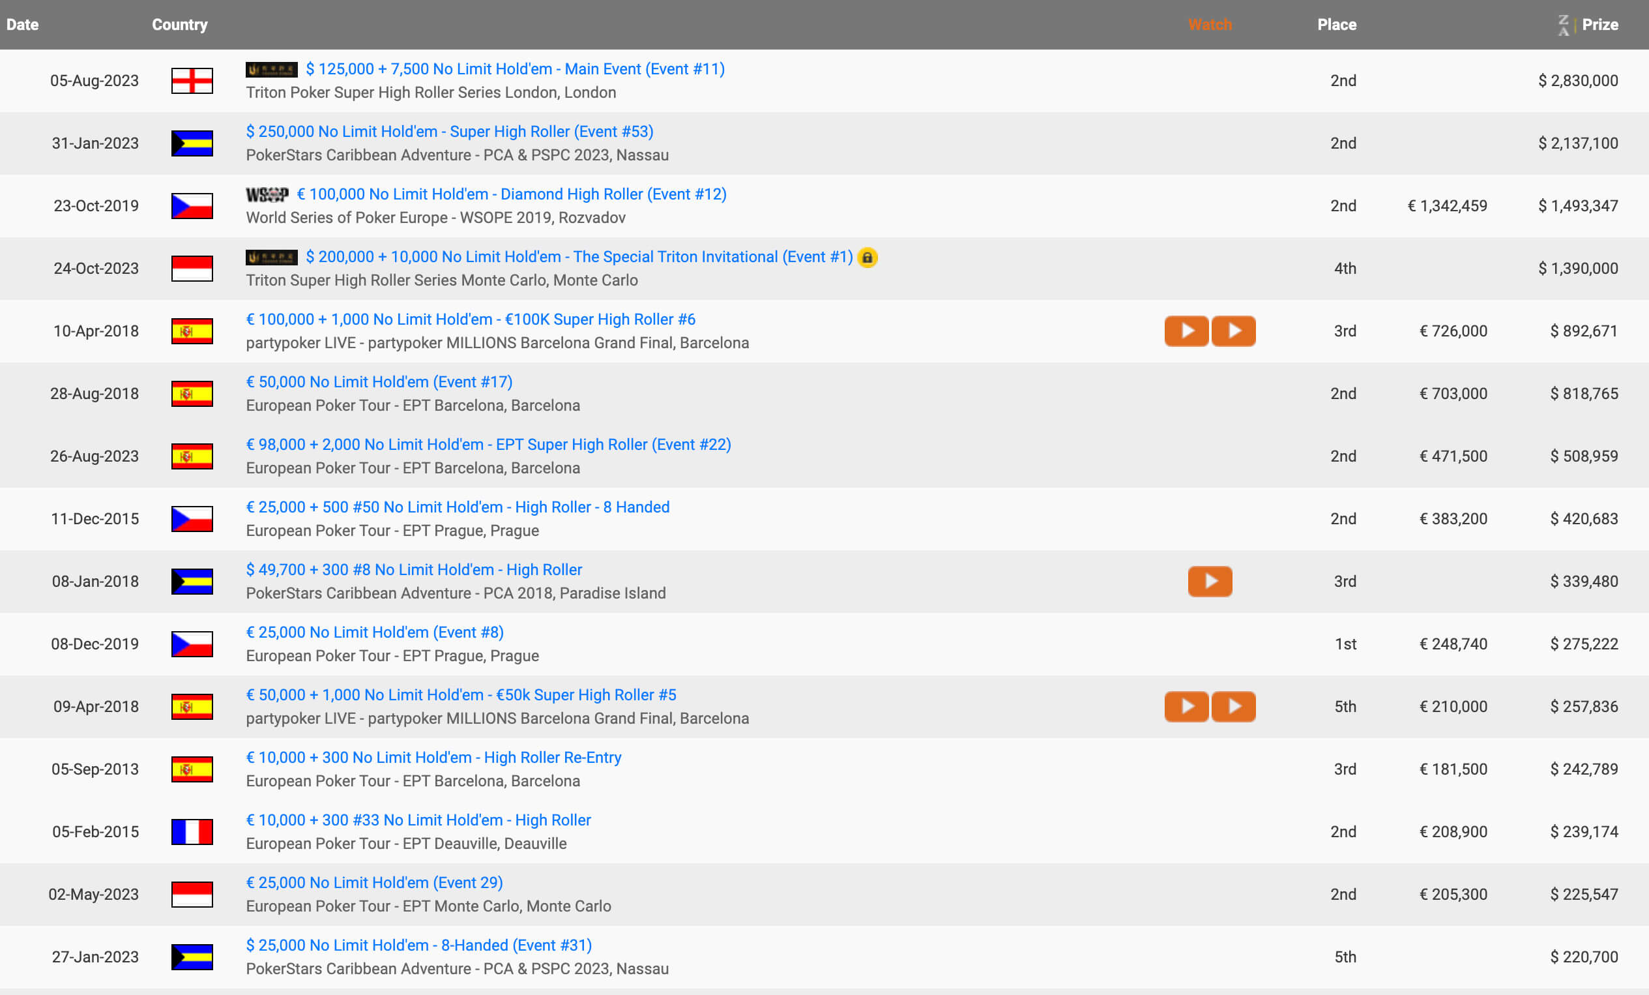Click the England flag in first row
Viewport: 1649px width, 995px height.
click(192, 80)
